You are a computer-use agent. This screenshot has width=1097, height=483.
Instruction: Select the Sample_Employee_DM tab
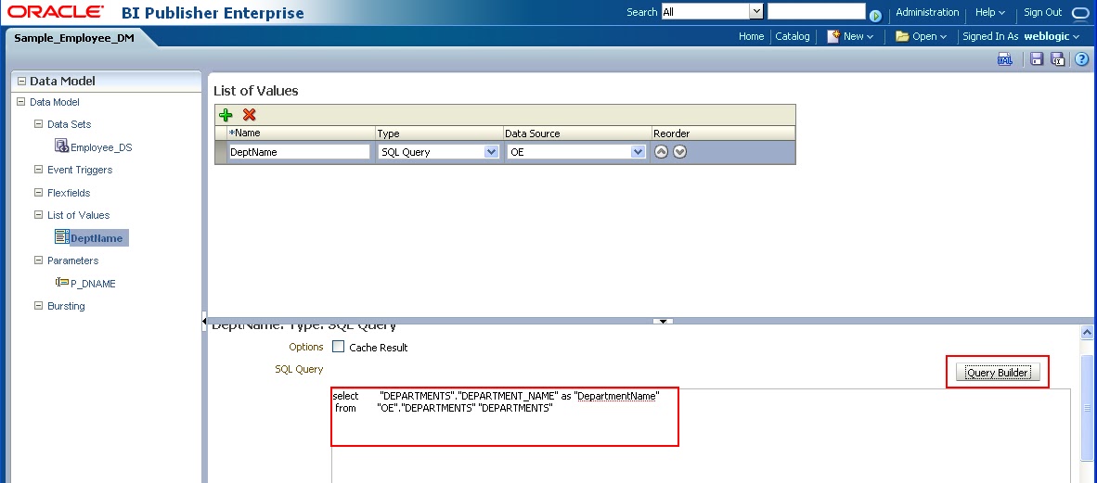pyautogui.click(x=74, y=38)
